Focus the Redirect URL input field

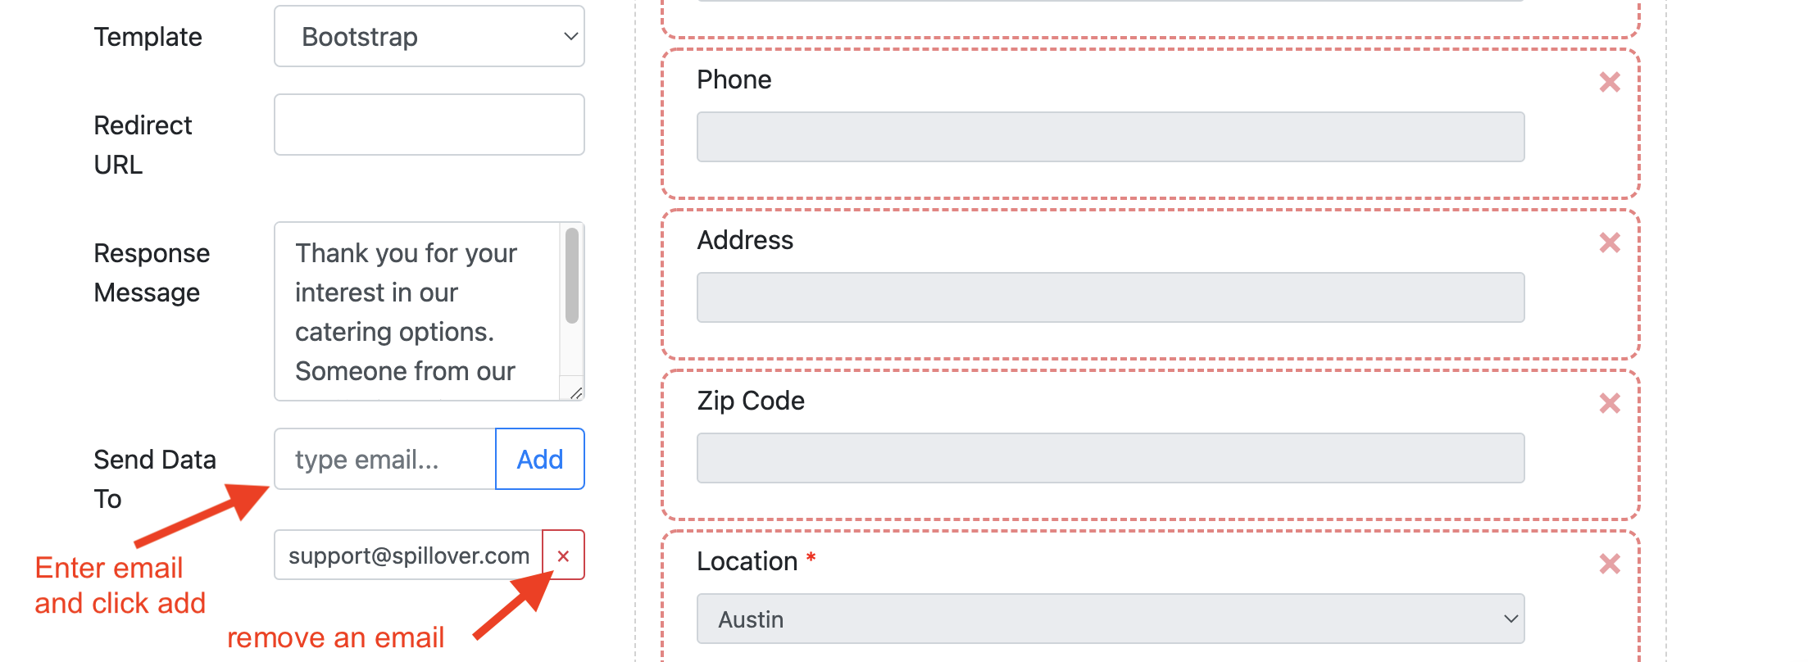pyautogui.click(x=429, y=125)
